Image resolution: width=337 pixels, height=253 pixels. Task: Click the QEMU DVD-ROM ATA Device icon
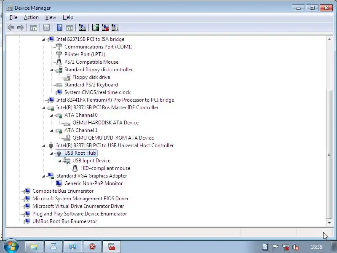click(x=67, y=138)
